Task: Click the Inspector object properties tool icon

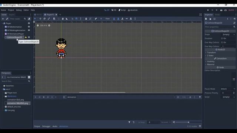Action: (234, 23)
